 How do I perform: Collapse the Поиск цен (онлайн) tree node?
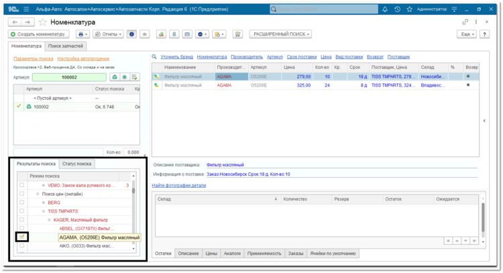[x=38, y=194]
